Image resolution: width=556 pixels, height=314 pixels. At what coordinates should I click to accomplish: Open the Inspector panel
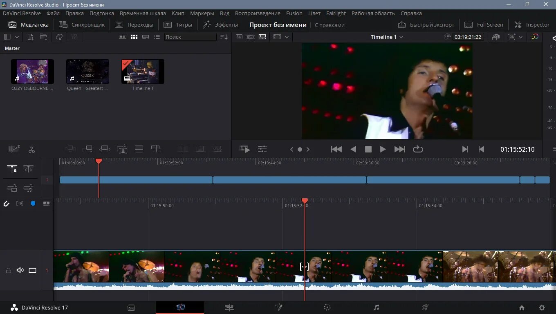(x=532, y=25)
